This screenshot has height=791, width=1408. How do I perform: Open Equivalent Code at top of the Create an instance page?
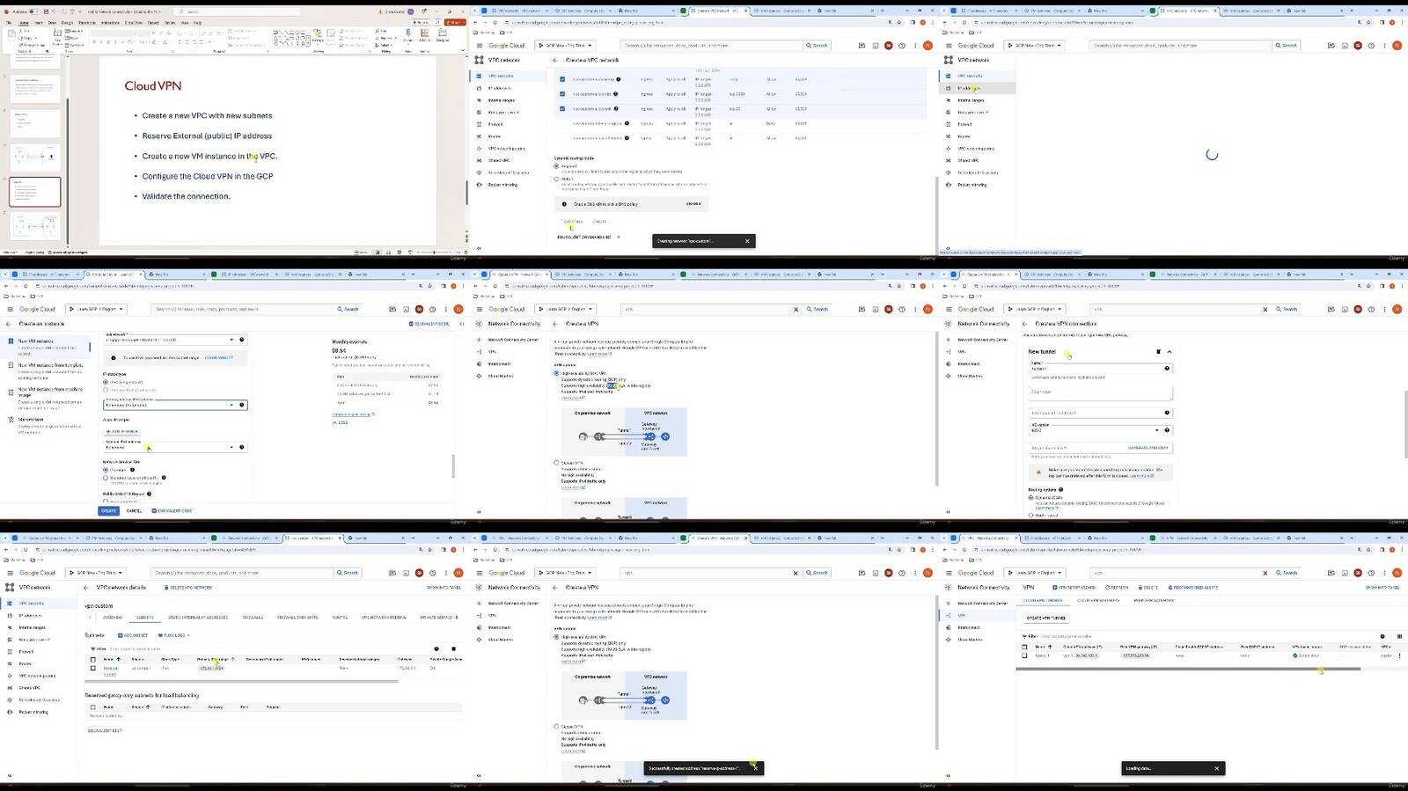[x=430, y=324]
